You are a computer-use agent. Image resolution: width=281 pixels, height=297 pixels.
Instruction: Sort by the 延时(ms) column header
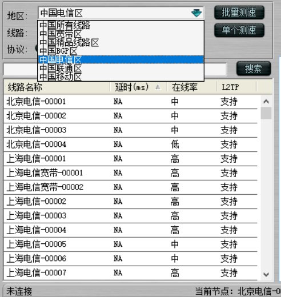(x=138, y=87)
